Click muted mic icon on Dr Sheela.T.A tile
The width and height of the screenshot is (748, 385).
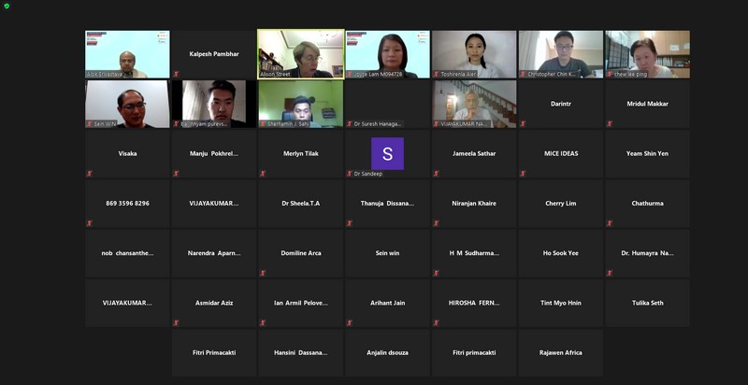point(263,222)
